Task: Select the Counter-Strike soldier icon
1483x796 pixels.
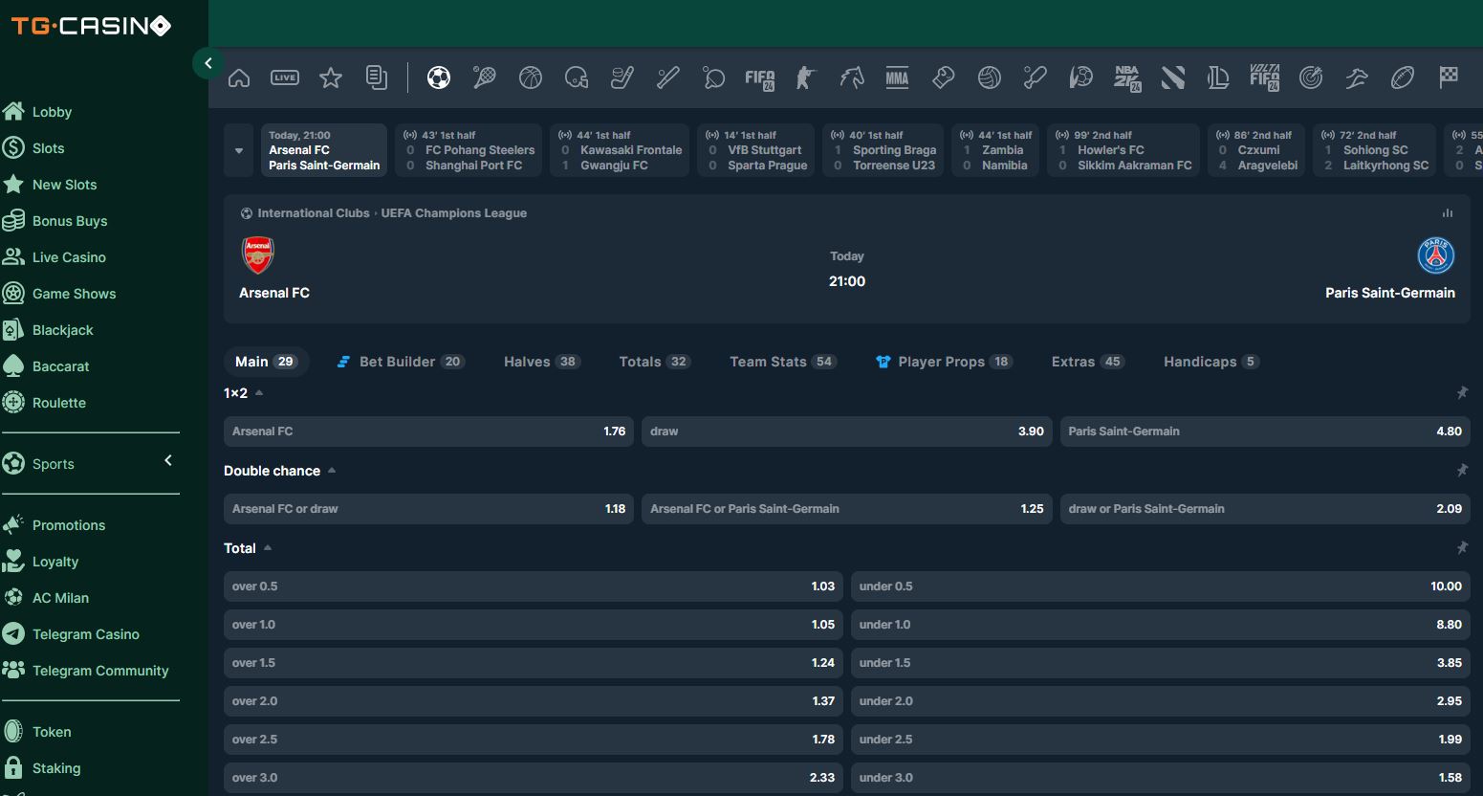Action: point(806,77)
